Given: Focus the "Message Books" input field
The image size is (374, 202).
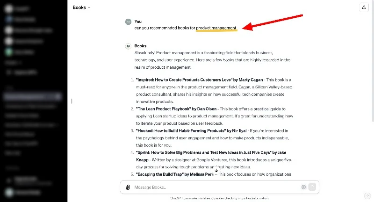Looking at the screenshot, I should [215, 187].
